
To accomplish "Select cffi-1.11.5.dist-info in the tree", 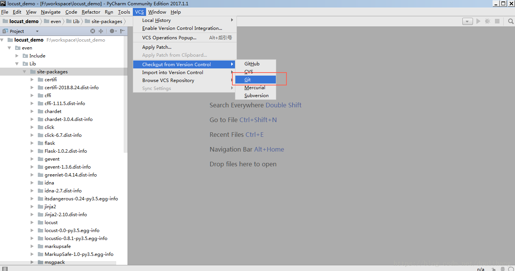I will click(x=65, y=103).
